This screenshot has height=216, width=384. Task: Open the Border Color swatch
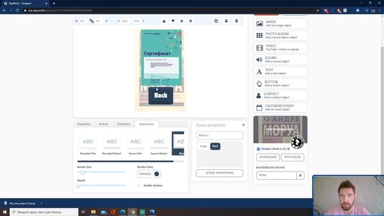(x=157, y=174)
